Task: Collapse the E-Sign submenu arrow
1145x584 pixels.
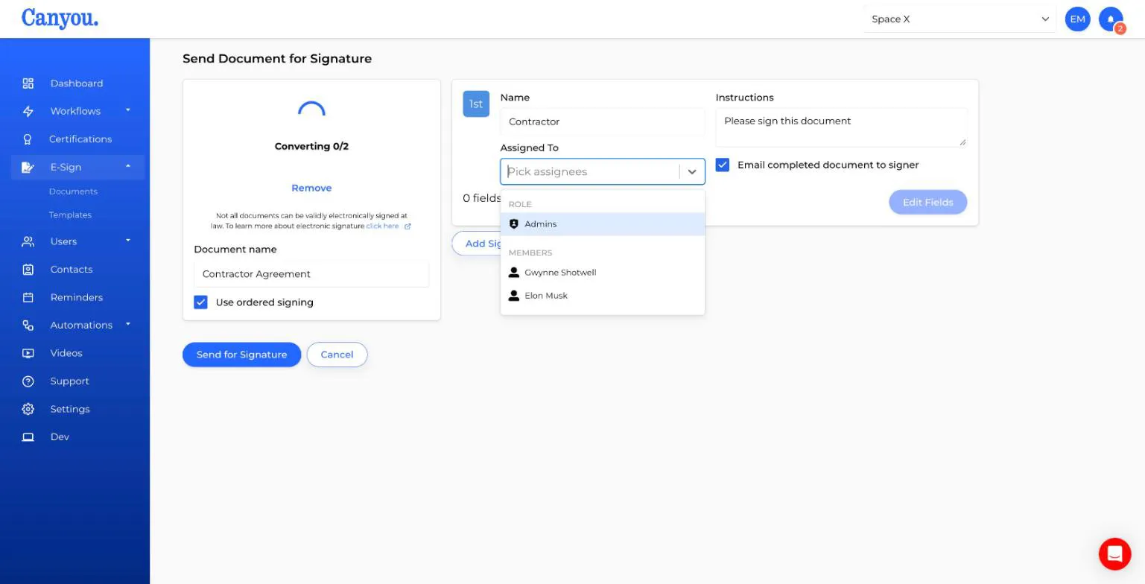Action: (128, 166)
